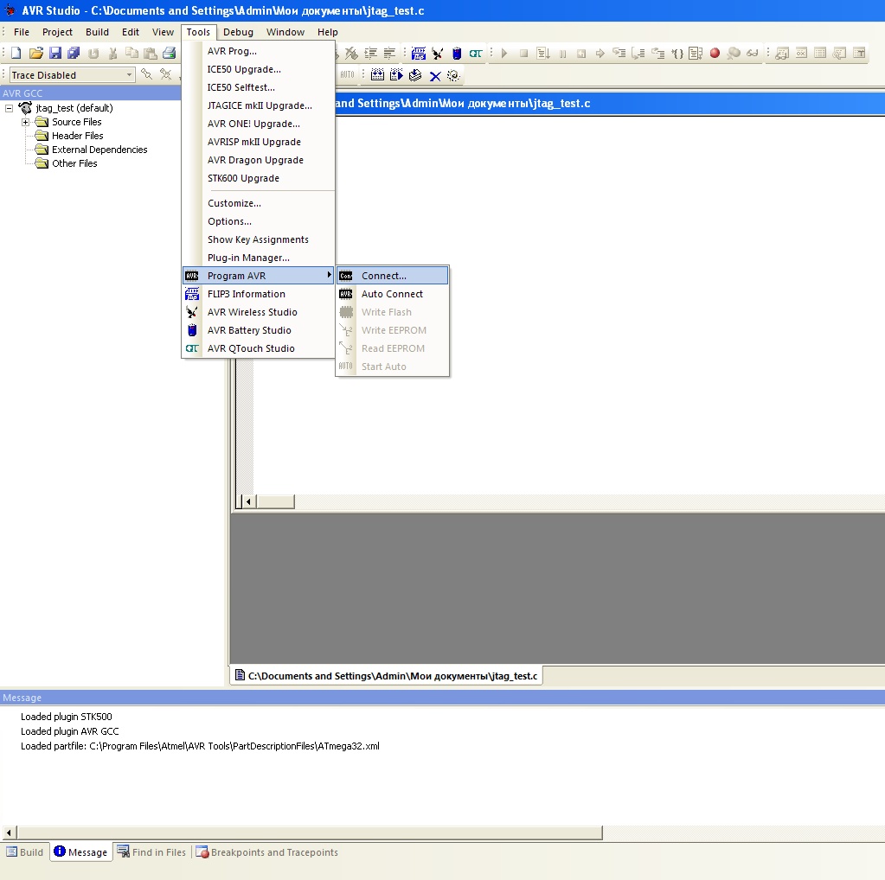Viewport: 885px width, 880px height.
Task: Select Customize... from Tools menu
Action: pyautogui.click(x=259, y=204)
